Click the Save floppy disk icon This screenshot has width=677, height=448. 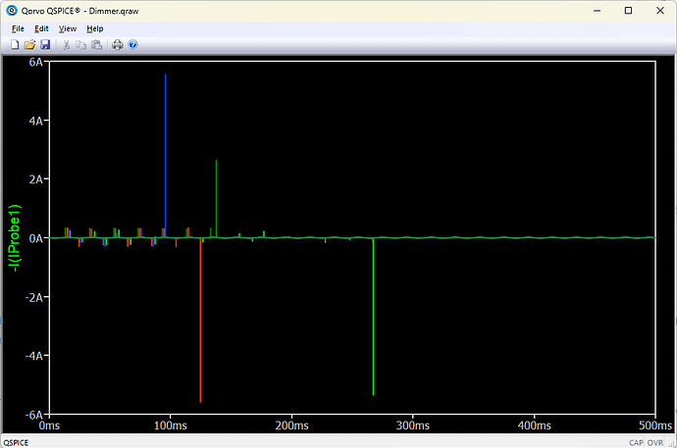[x=45, y=45]
